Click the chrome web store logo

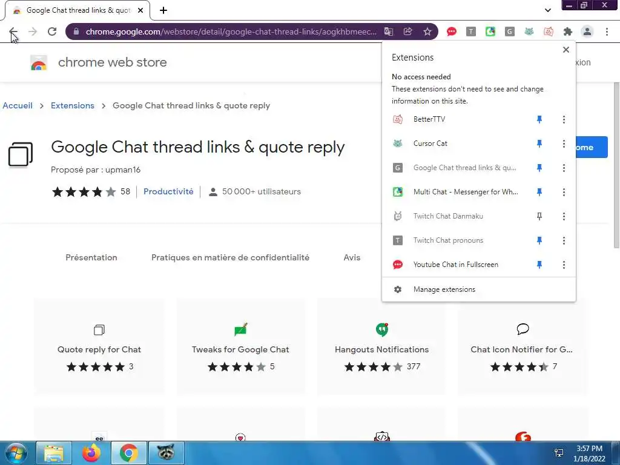tap(39, 62)
